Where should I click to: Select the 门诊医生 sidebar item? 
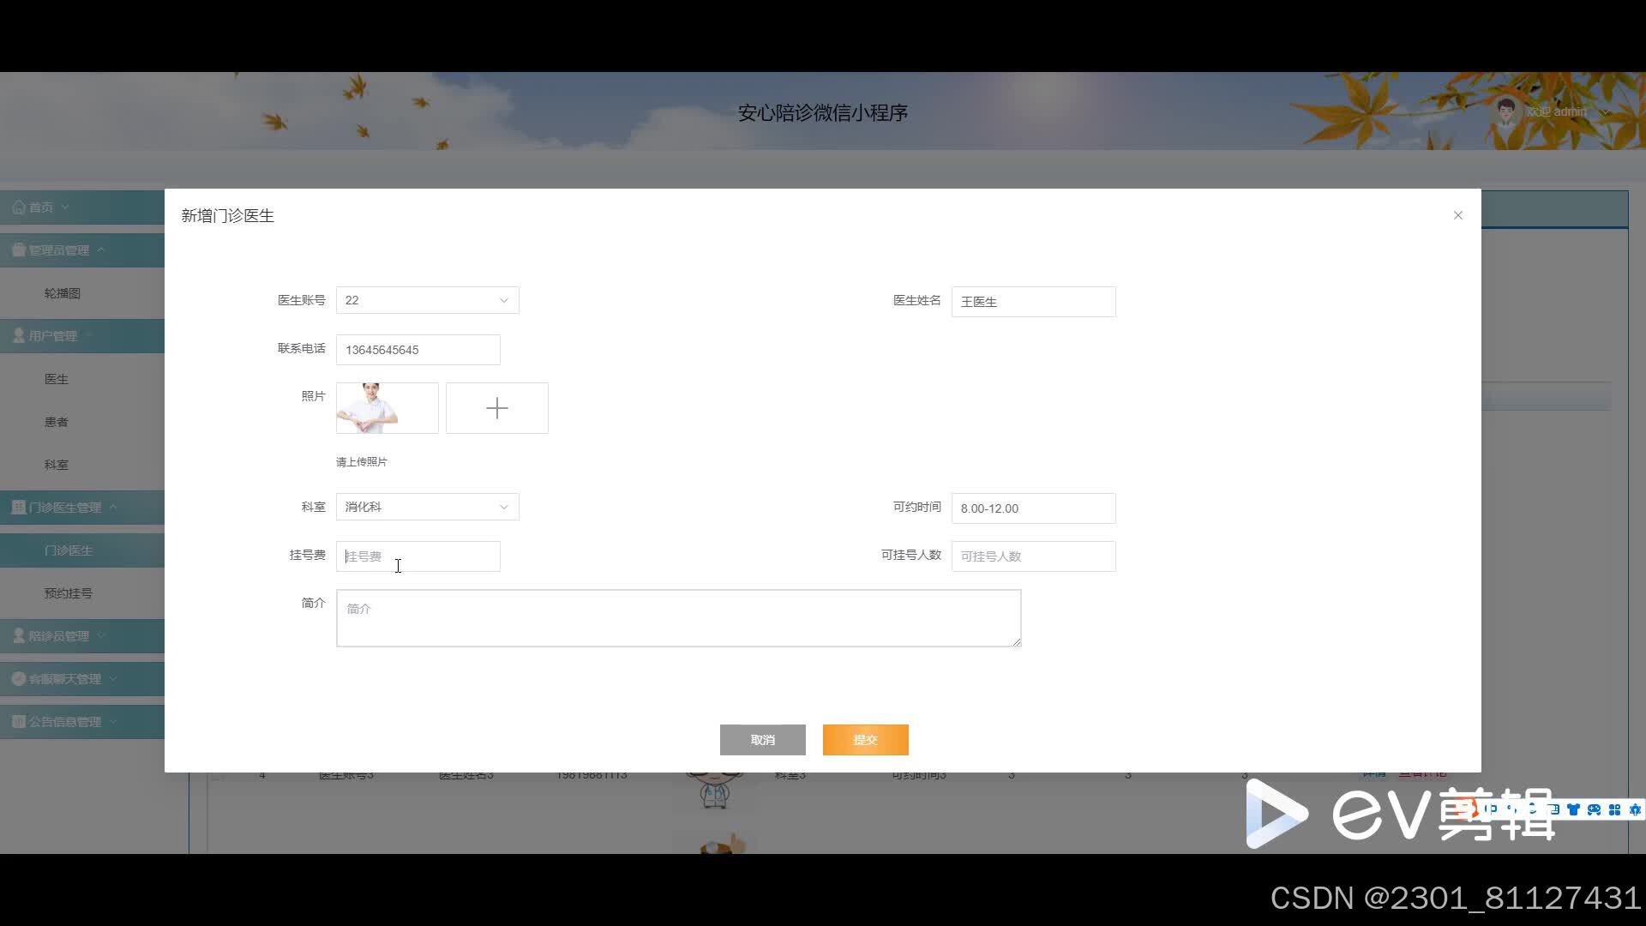[69, 550]
